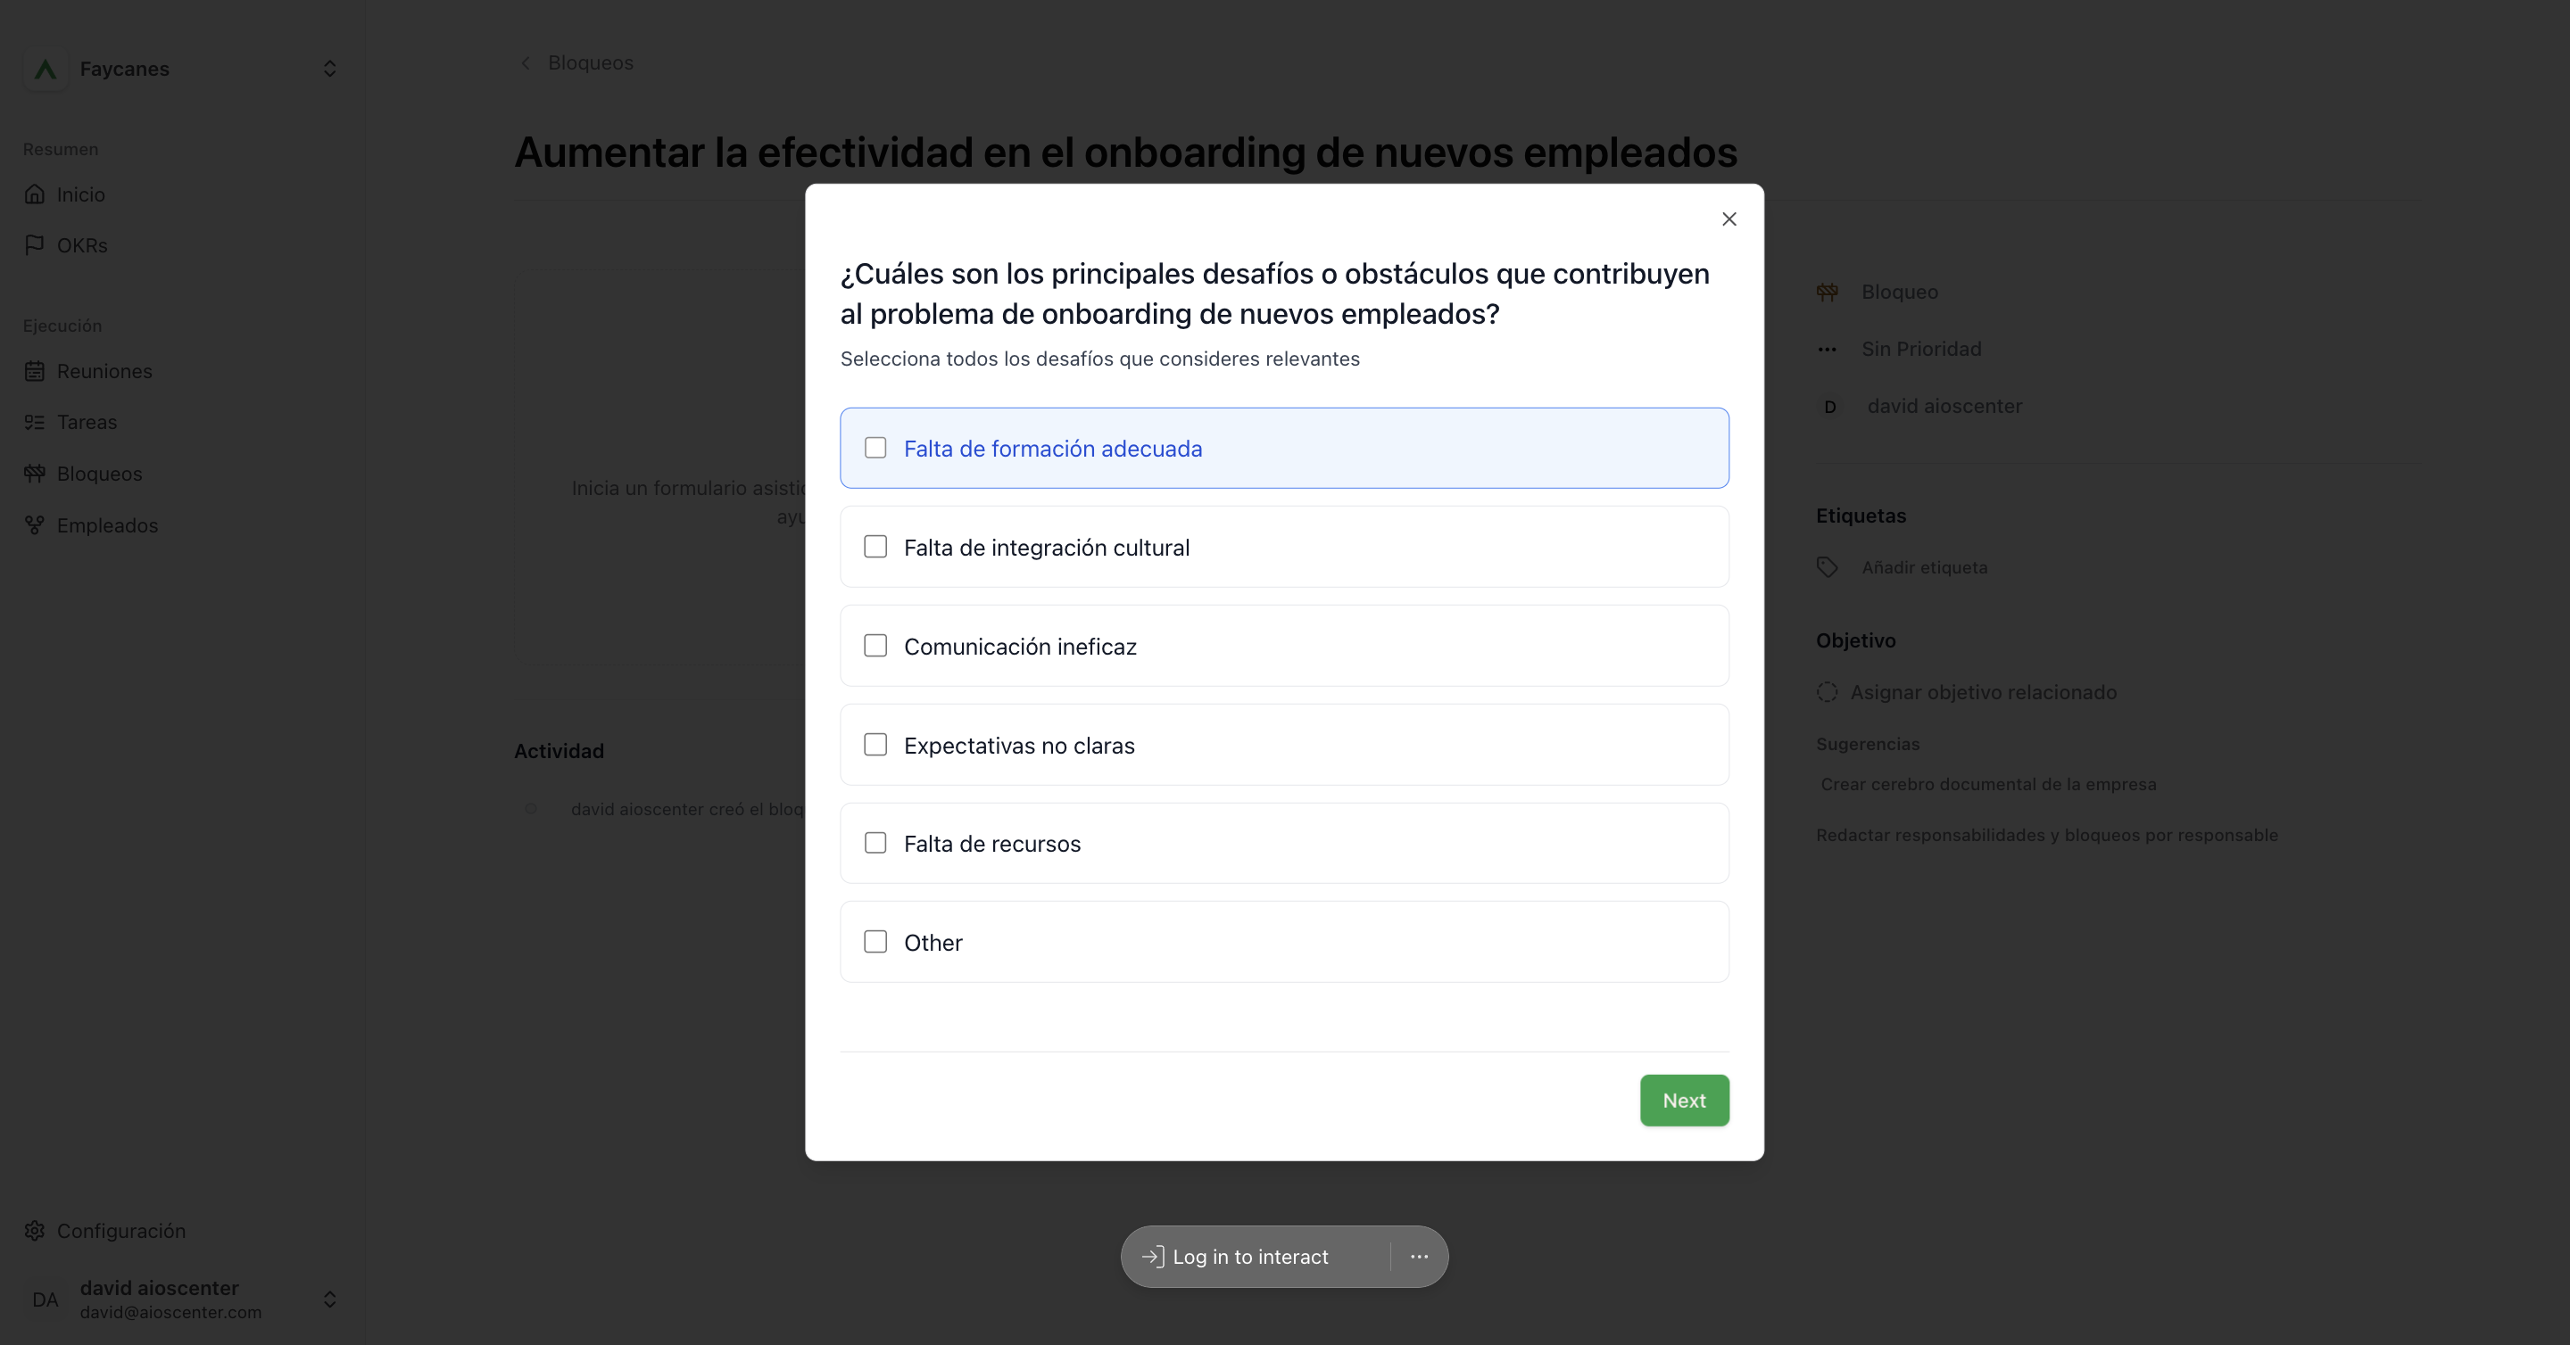This screenshot has width=2570, height=1345.
Task: Open Reuniones calendar icon
Action: click(35, 371)
